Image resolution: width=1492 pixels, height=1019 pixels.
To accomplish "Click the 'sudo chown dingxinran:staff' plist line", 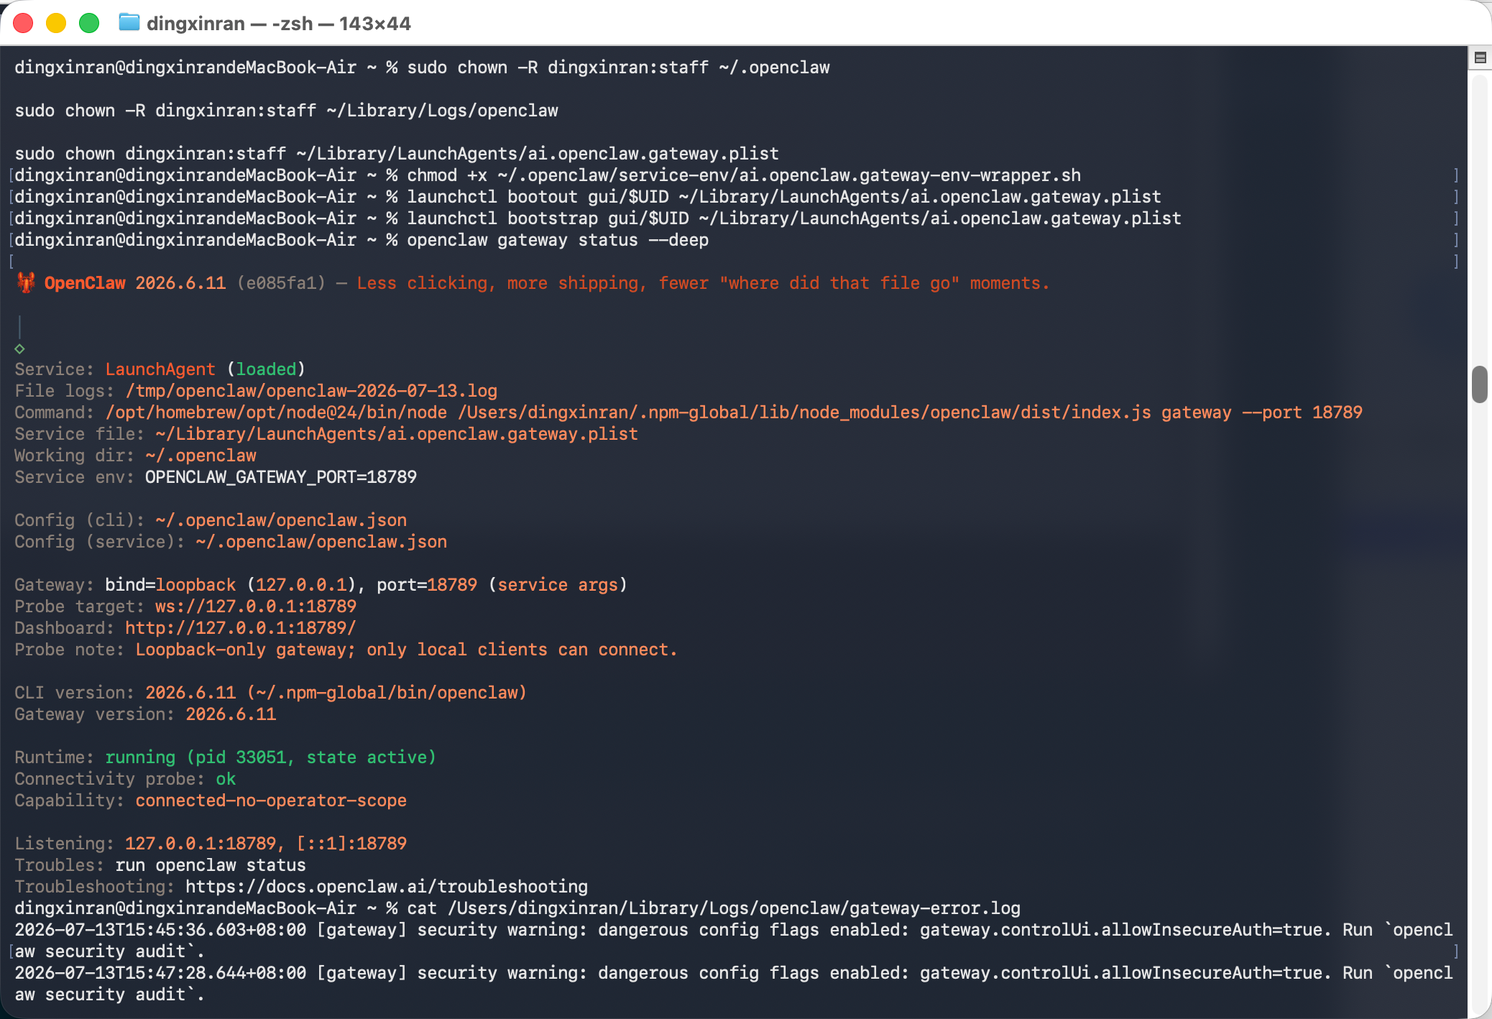I will (397, 154).
